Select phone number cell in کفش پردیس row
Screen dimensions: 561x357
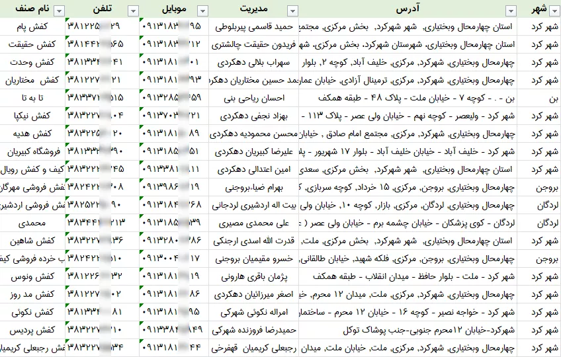coord(103,330)
